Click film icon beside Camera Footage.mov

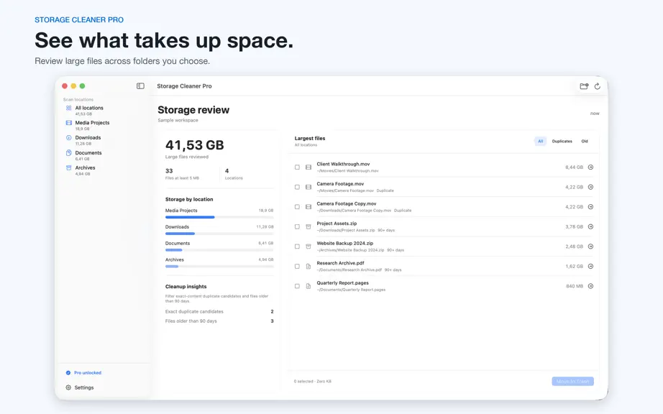(x=308, y=187)
